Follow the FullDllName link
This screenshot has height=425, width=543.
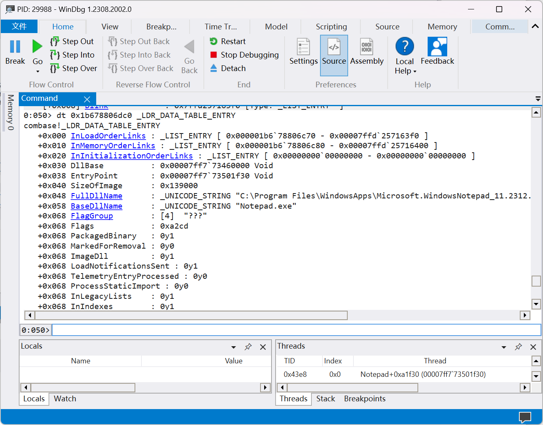[x=97, y=196]
